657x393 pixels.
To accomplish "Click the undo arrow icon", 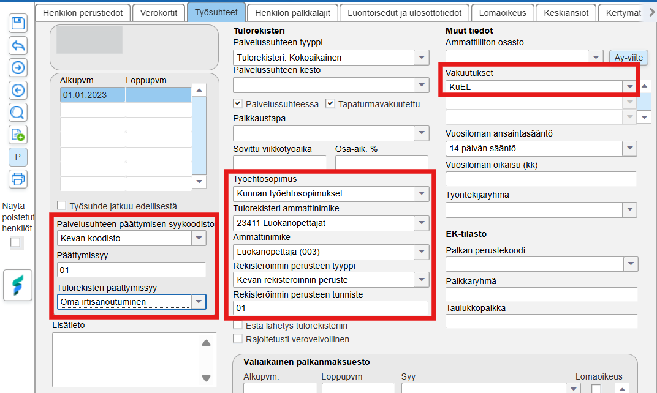I will click(18, 46).
